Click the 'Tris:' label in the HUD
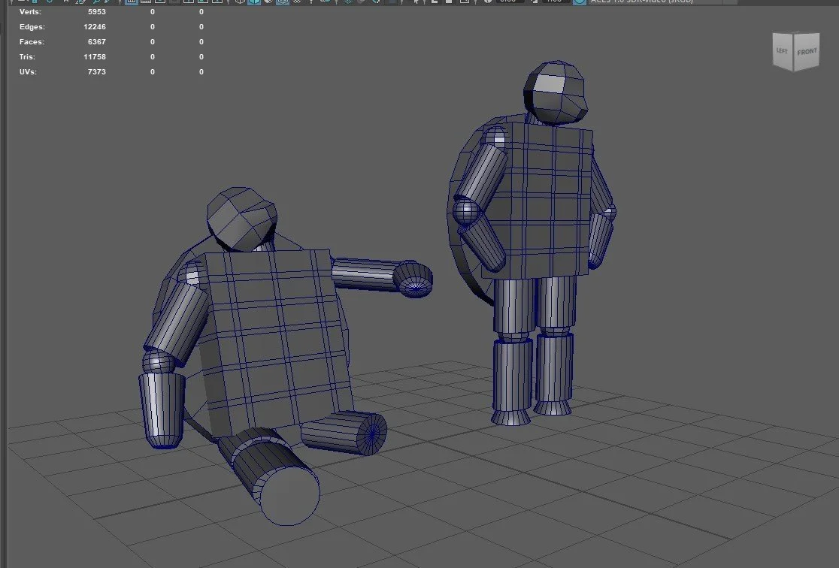Image resolution: width=839 pixels, height=568 pixels. [27, 56]
